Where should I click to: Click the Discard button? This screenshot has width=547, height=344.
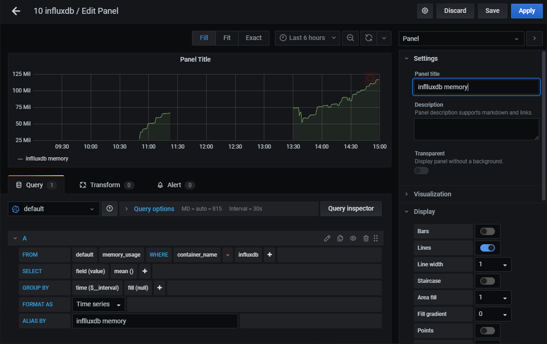(x=455, y=11)
